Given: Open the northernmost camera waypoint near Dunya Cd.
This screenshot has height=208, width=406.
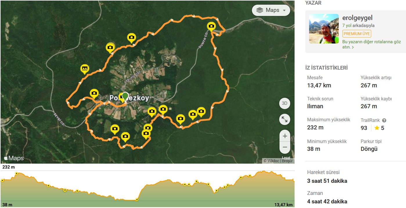Looking at the screenshot, I should [211, 26].
